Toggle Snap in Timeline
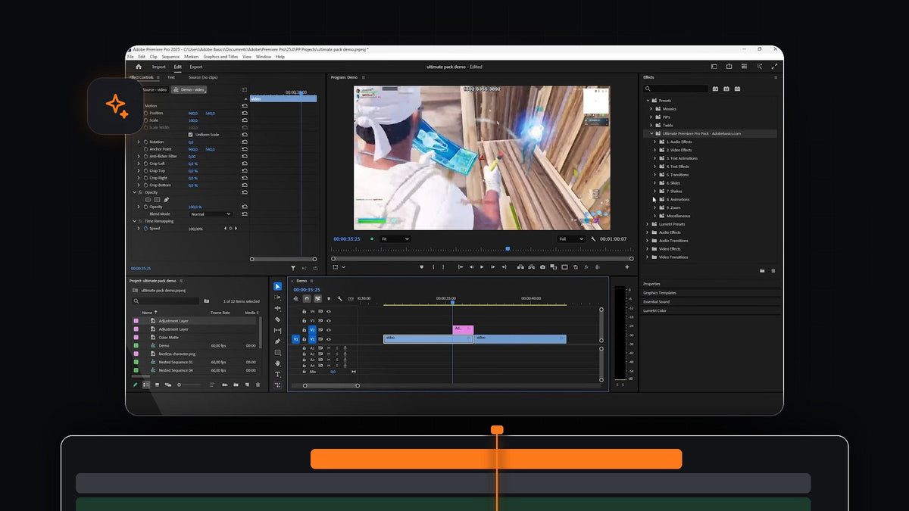The width and height of the screenshot is (909, 511). [x=307, y=298]
